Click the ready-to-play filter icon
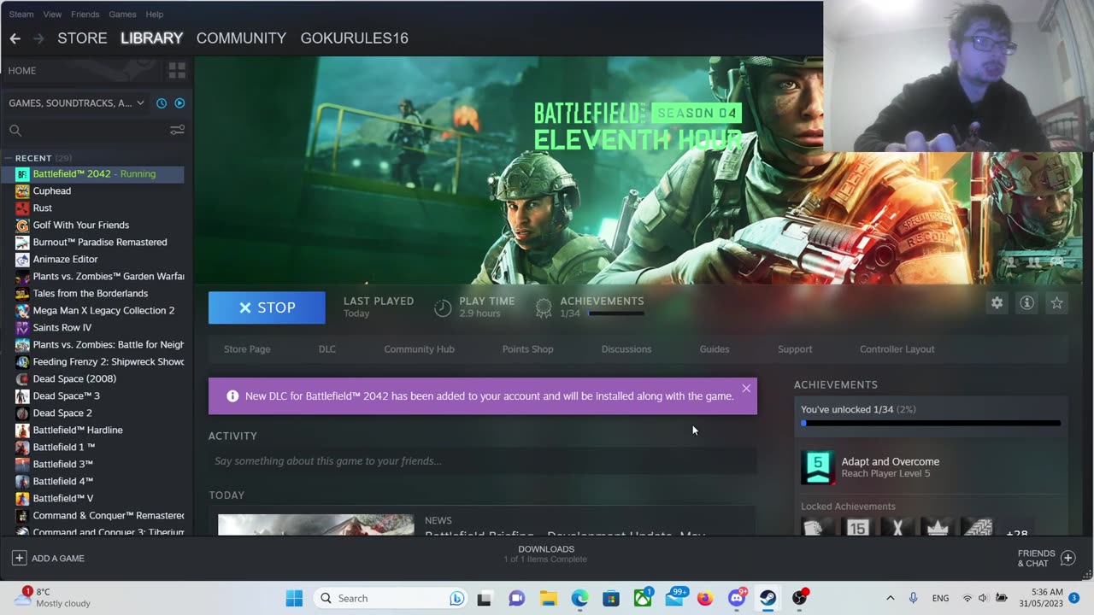This screenshot has width=1094, height=615. 179,103
